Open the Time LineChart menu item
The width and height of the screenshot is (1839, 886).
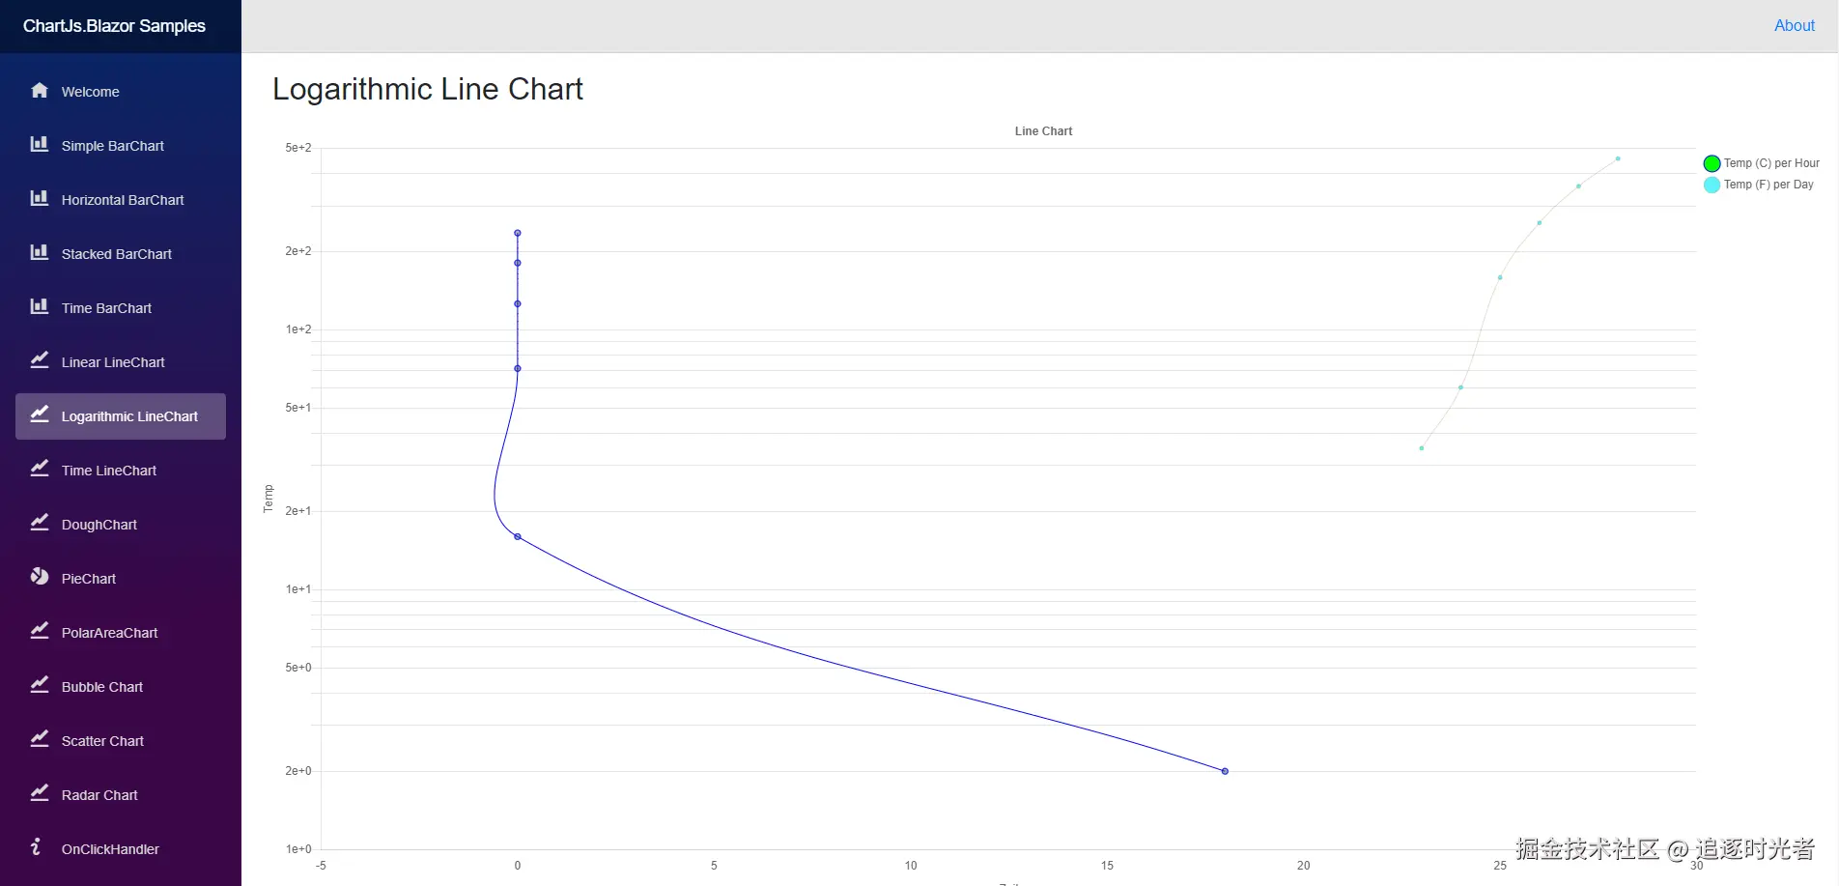[109, 471]
